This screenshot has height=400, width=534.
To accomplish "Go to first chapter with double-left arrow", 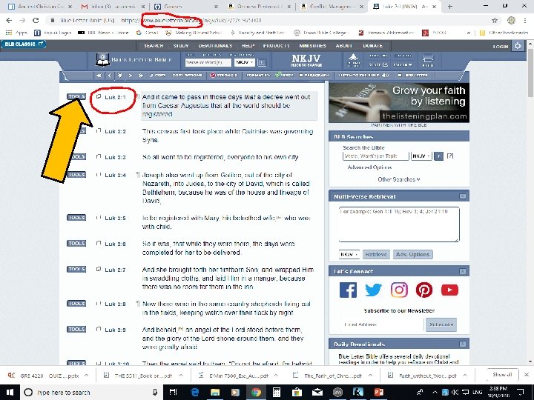I will [99, 76].
